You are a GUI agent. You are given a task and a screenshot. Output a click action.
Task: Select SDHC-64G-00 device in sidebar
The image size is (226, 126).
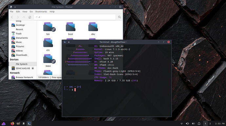23,68
